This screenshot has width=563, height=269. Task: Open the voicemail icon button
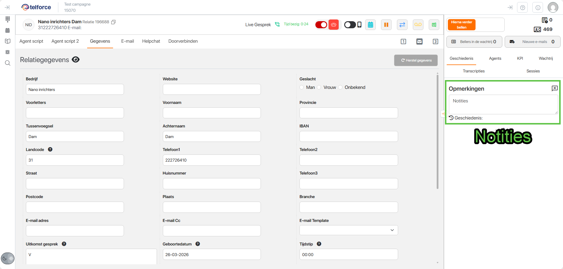pyautogui.click(x=418, y=25)
